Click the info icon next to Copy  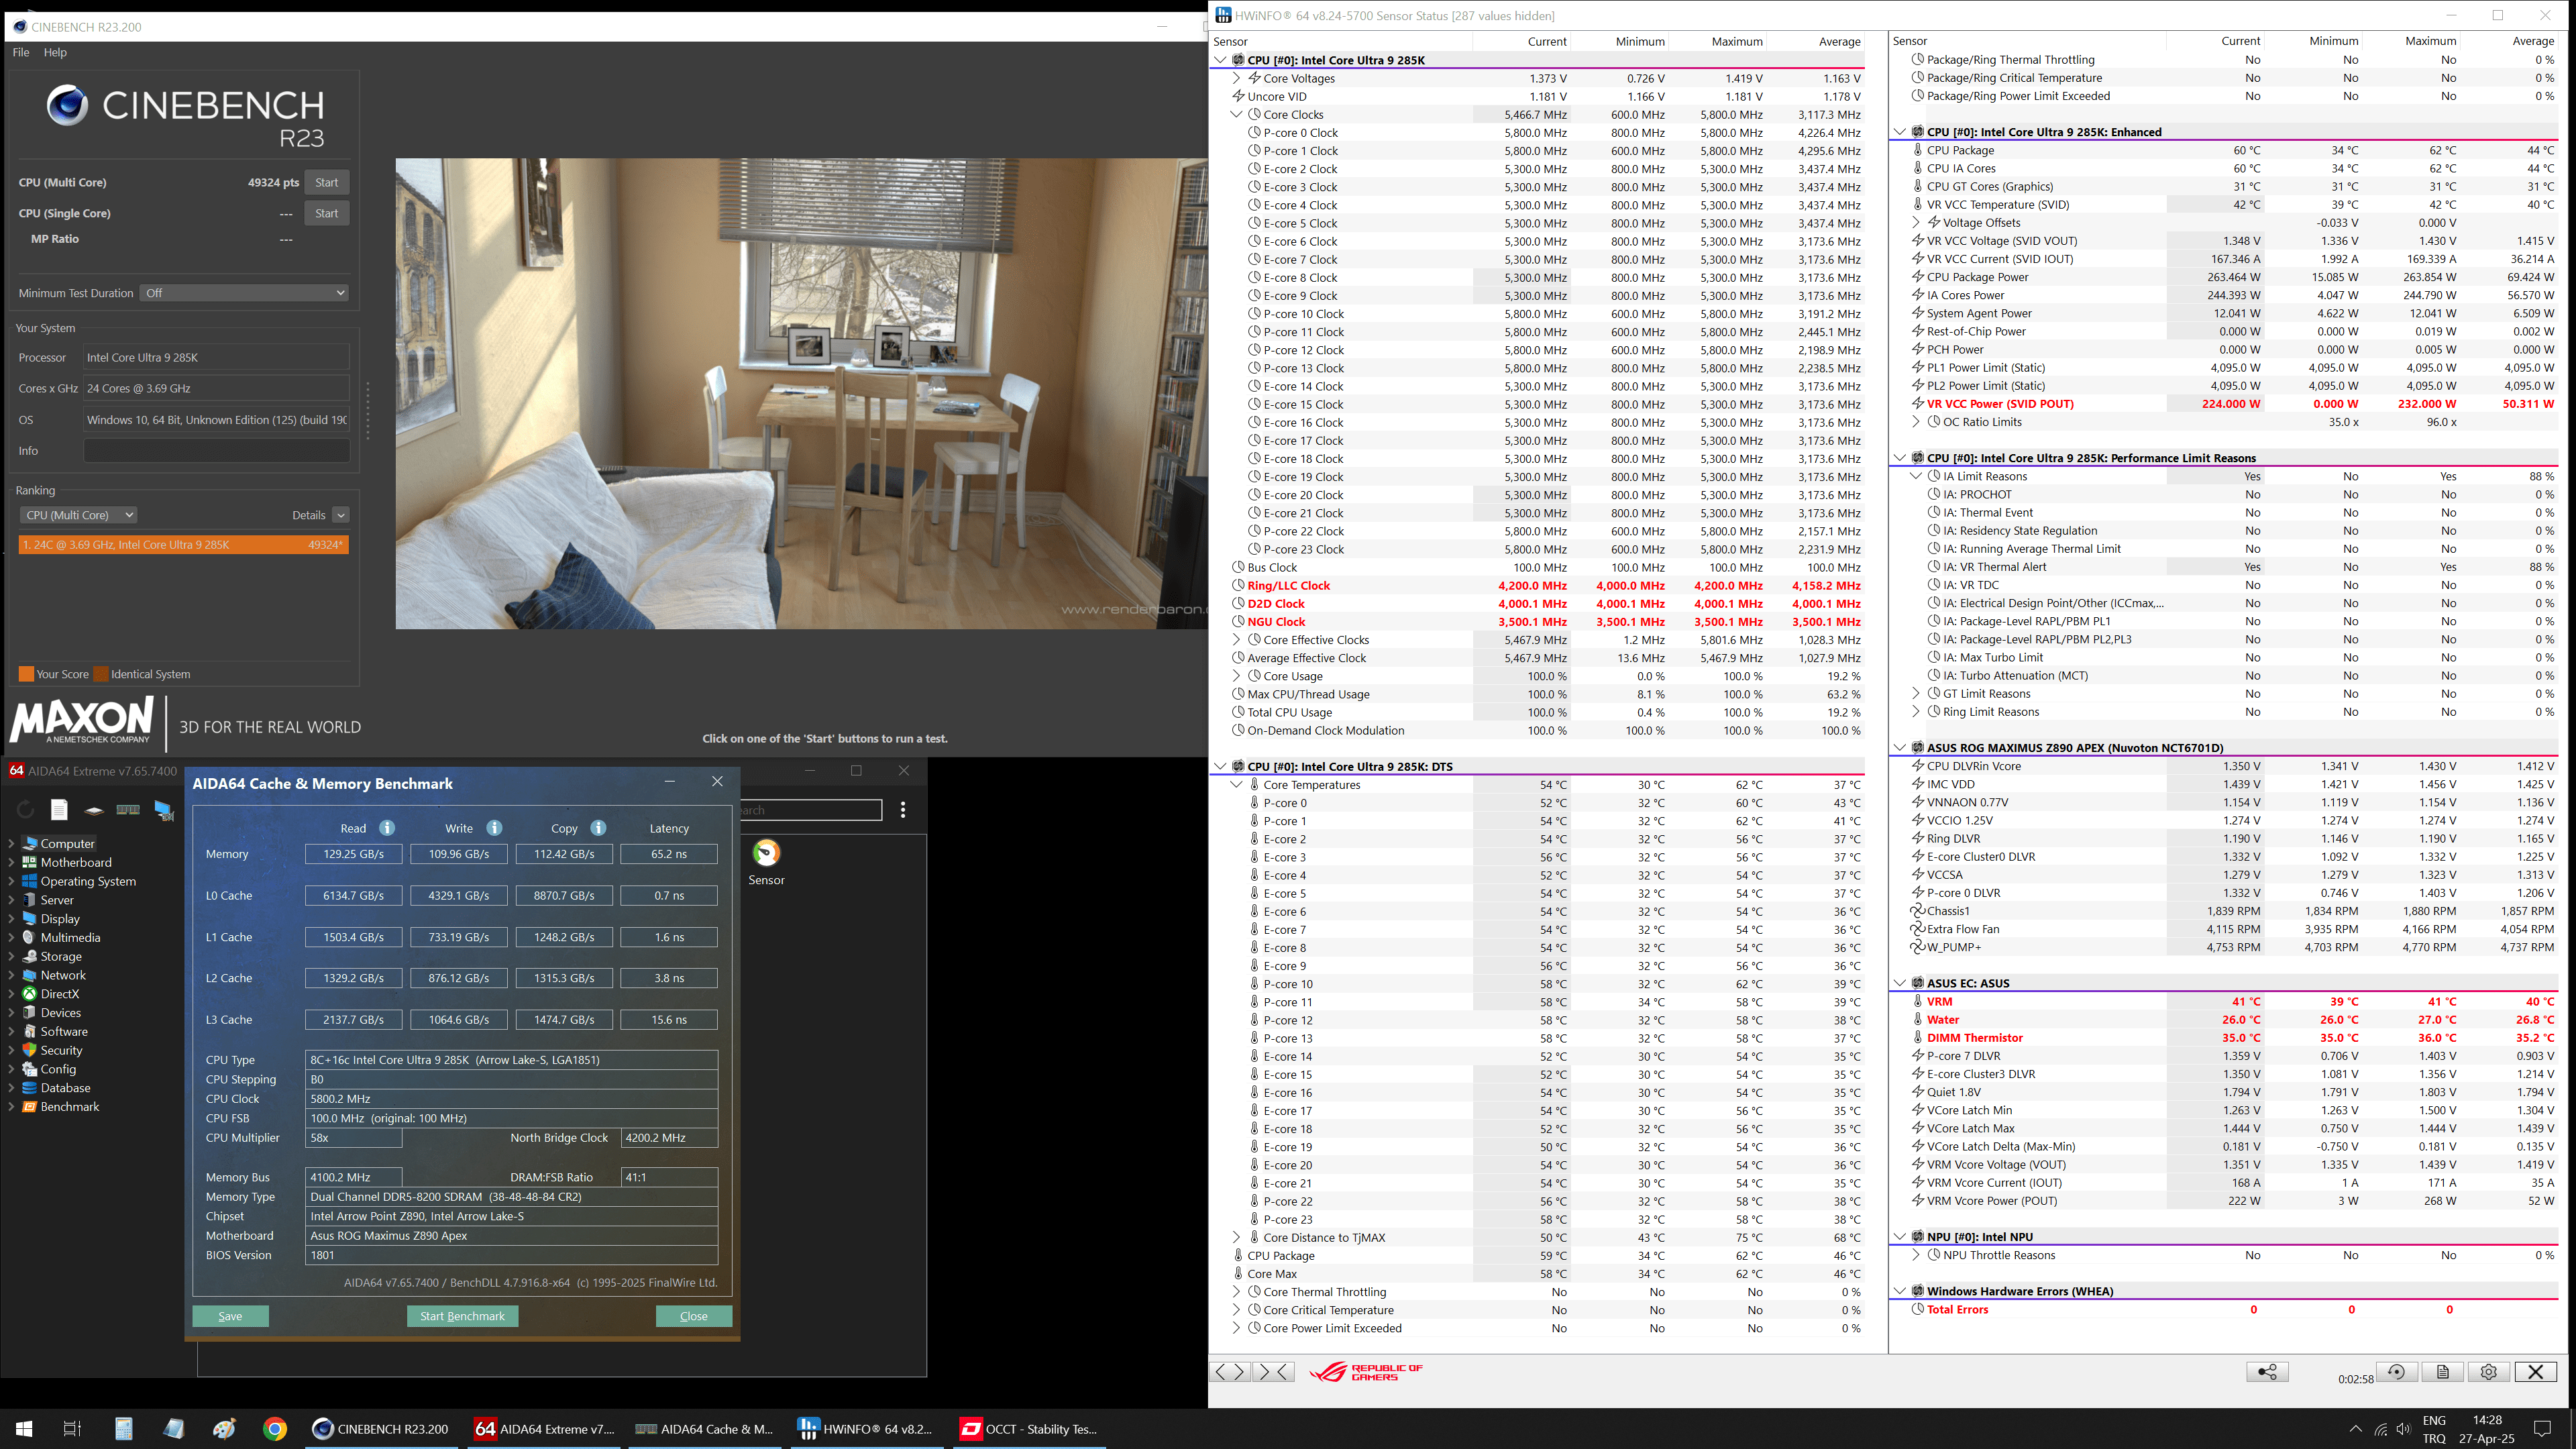tap(598, 828)
